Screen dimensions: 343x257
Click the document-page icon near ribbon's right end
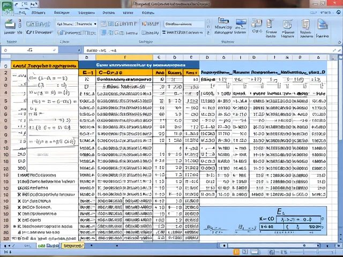(x=305, y=25)
